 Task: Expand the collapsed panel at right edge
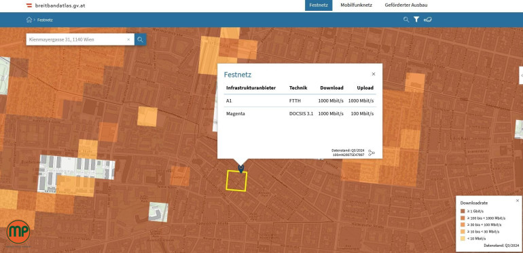522,75
